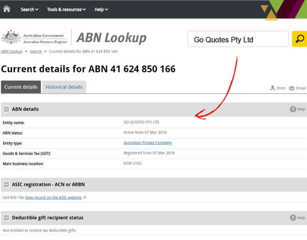The height and width of the screenshot is (240, 307).
Task: Click the ABN Lookup title logo
Action: coord(111,38)
